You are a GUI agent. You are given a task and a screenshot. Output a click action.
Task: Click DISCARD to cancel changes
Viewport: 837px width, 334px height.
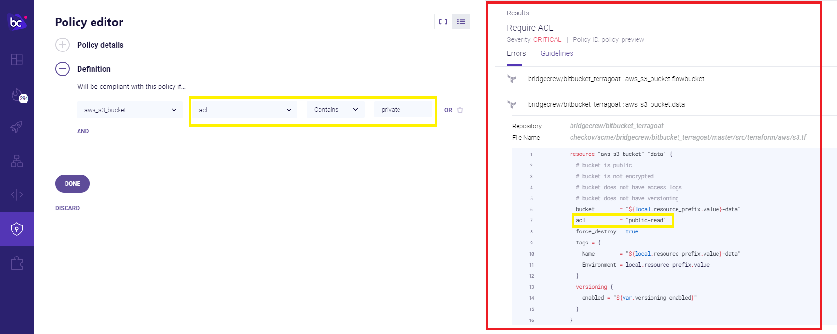pos(67,208)
